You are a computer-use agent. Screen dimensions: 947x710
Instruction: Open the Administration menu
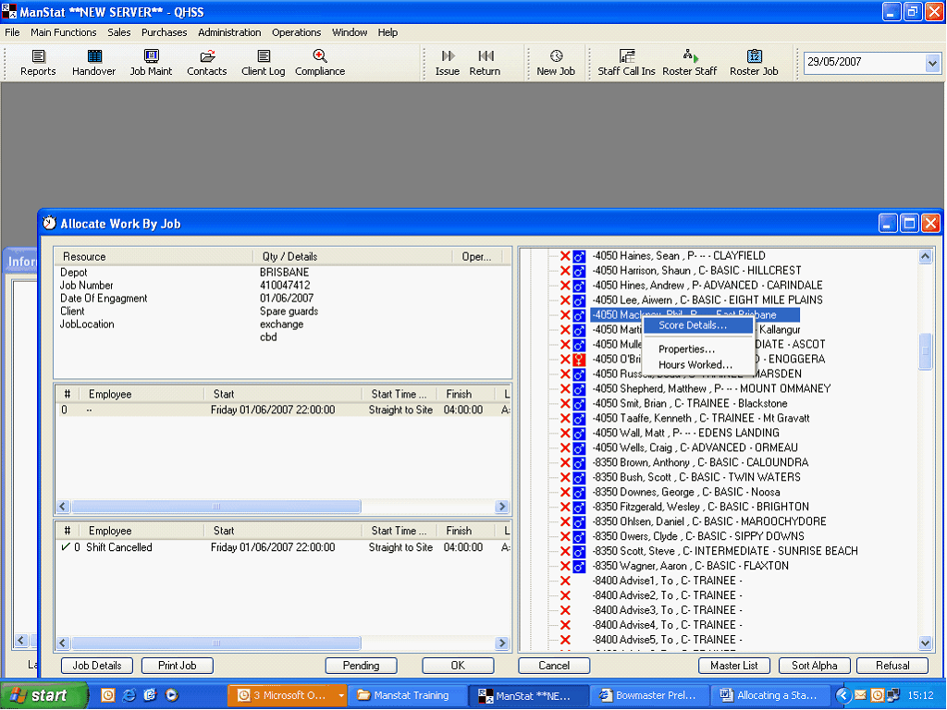click(229, 32)
